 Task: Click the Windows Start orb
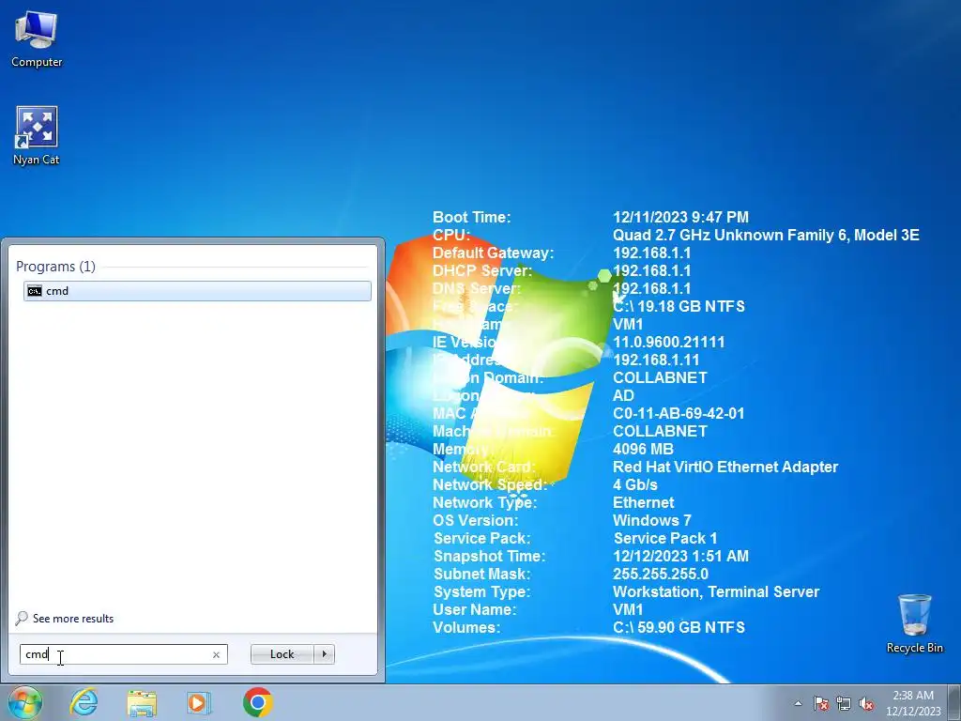point(25,702)
